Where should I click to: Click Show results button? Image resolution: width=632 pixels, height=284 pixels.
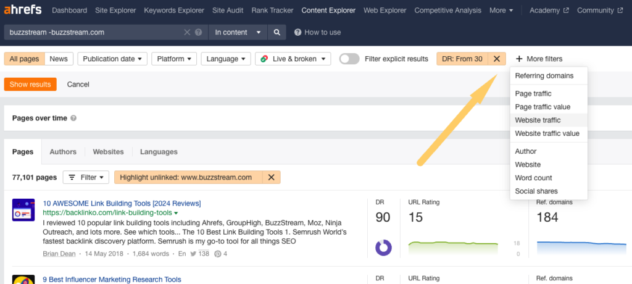coord(30,85)
